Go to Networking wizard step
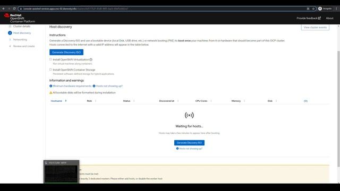 click(x=20, y=40)
